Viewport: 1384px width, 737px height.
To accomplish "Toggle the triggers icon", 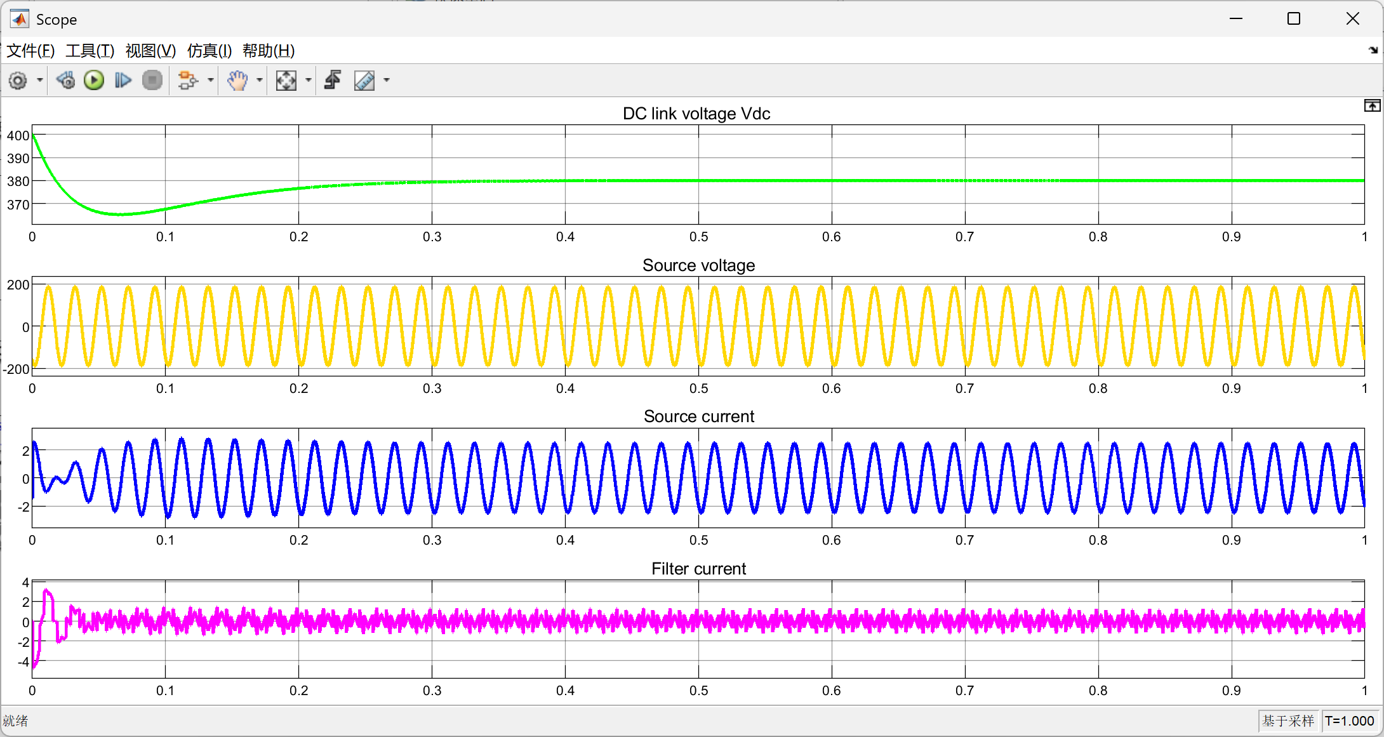I will click(333, 81).
